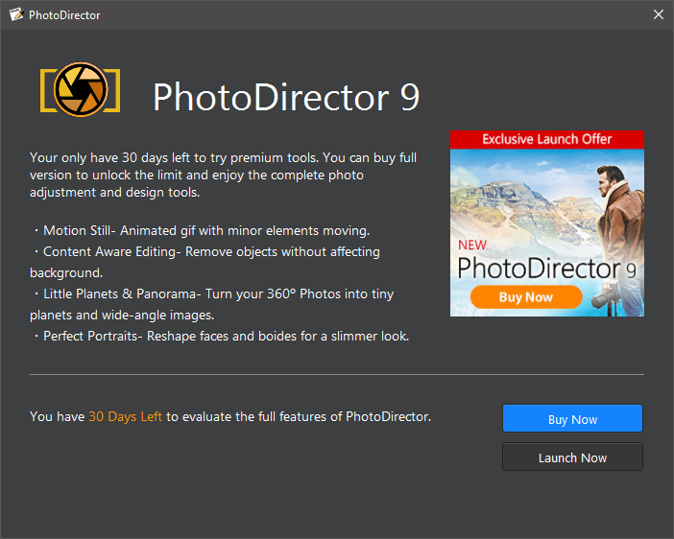This screenshot has height=539, width=674.
Task: Click 'Your only have 30 days left' paragraph
Action: point(223,175)
